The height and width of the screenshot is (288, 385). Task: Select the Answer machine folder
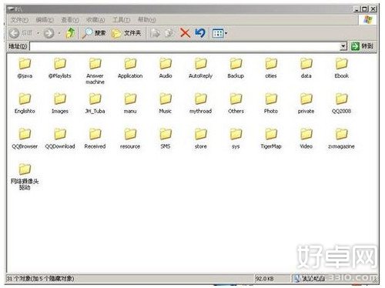[x=95, y=71]
